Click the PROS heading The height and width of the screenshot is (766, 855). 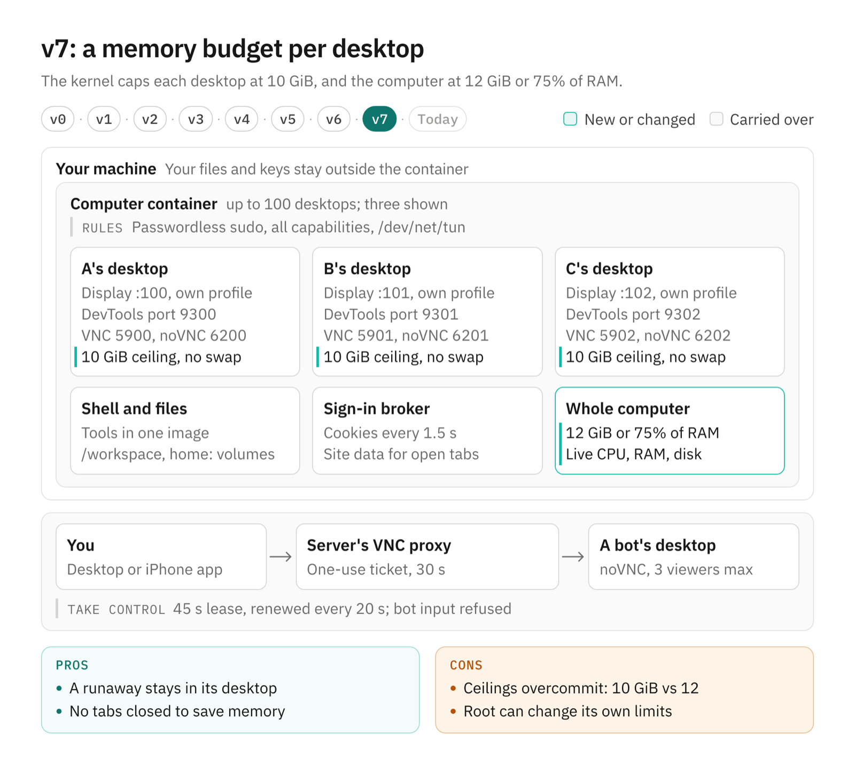coord(72,665)
